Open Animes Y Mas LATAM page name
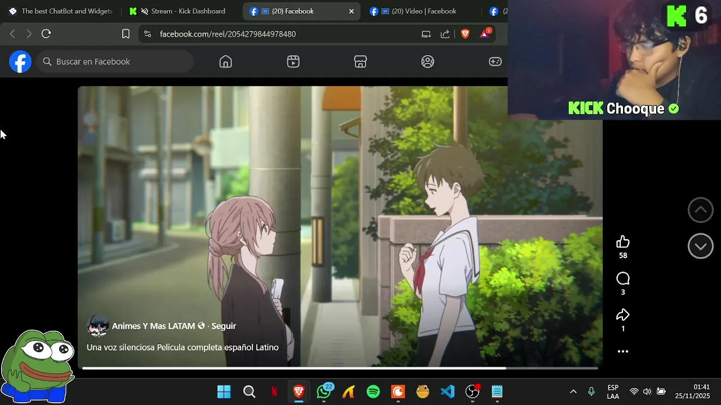This screenshot has width=721, height=405. 153,326
